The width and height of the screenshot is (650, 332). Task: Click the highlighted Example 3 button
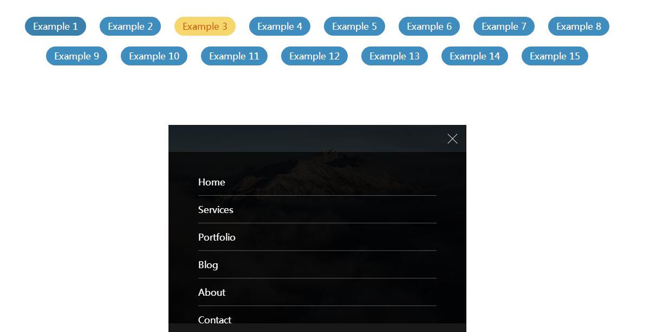click(205, 26)
